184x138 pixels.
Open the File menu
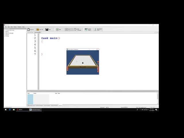[x=5, y=27]
